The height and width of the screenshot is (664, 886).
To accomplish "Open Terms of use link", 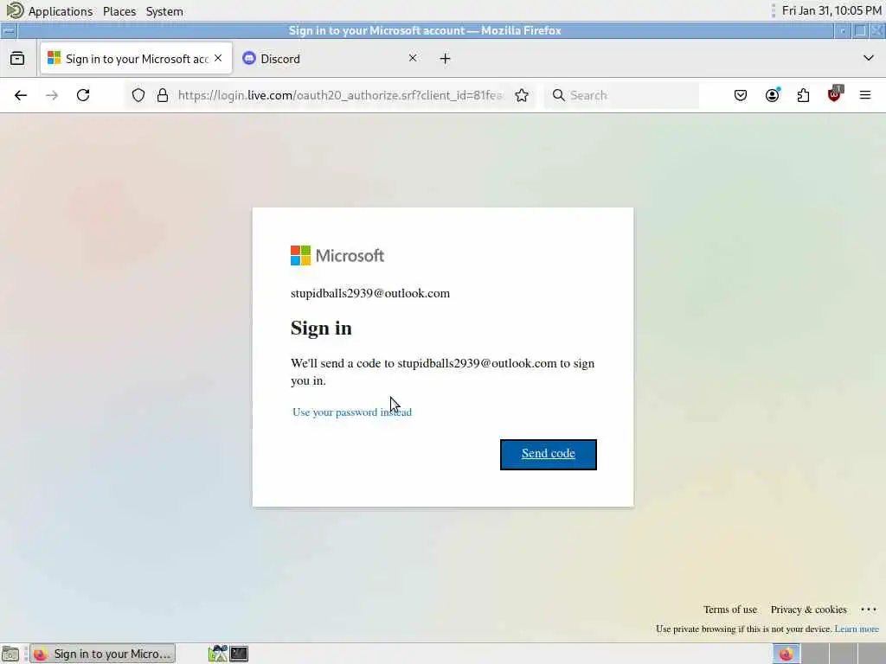I will pyautogui.click(x=730, y=610).
